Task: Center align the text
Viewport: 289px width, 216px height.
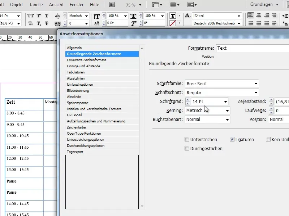Action: coord(259,15)
